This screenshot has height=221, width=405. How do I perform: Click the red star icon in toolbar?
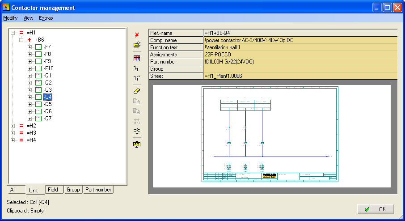pos(137,34)
